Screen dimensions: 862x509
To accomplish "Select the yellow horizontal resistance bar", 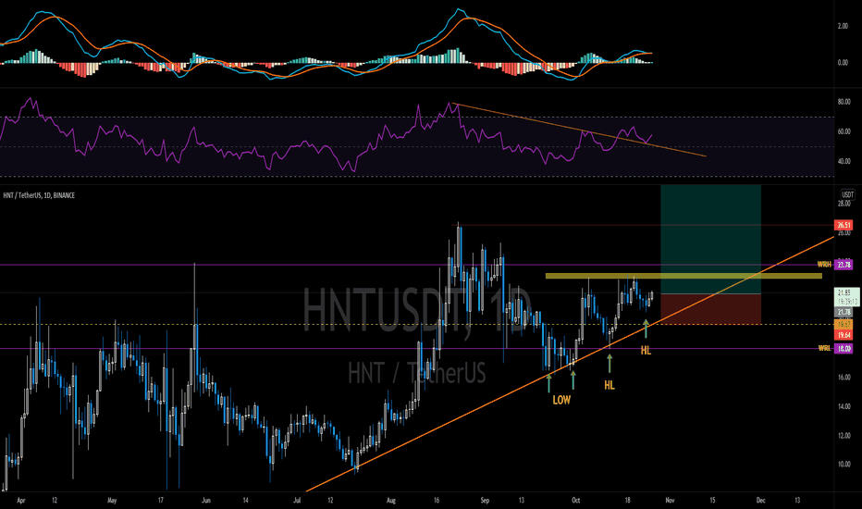I will [x=683, y=276].
